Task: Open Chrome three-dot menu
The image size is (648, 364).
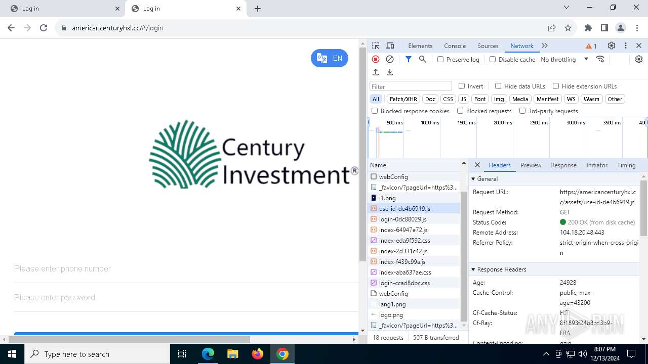Action: click(636, 28)
